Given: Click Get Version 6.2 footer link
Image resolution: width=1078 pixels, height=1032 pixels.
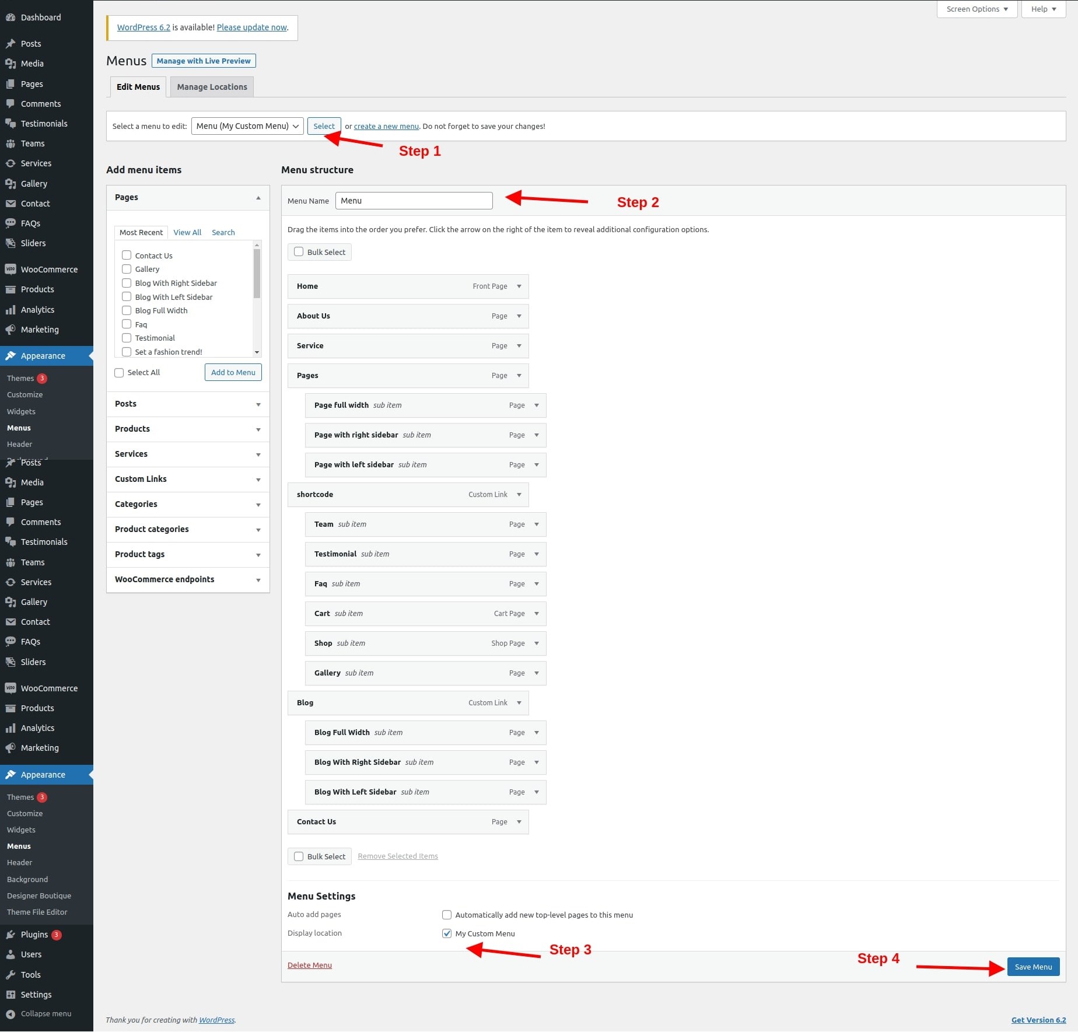Looking at the screenshot, I should [1038, 1020].
